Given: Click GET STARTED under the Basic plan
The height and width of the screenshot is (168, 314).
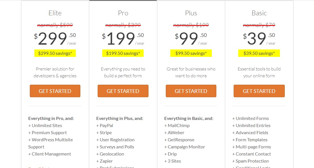Looking at the screenshot, I should click(x=259, y=91).
